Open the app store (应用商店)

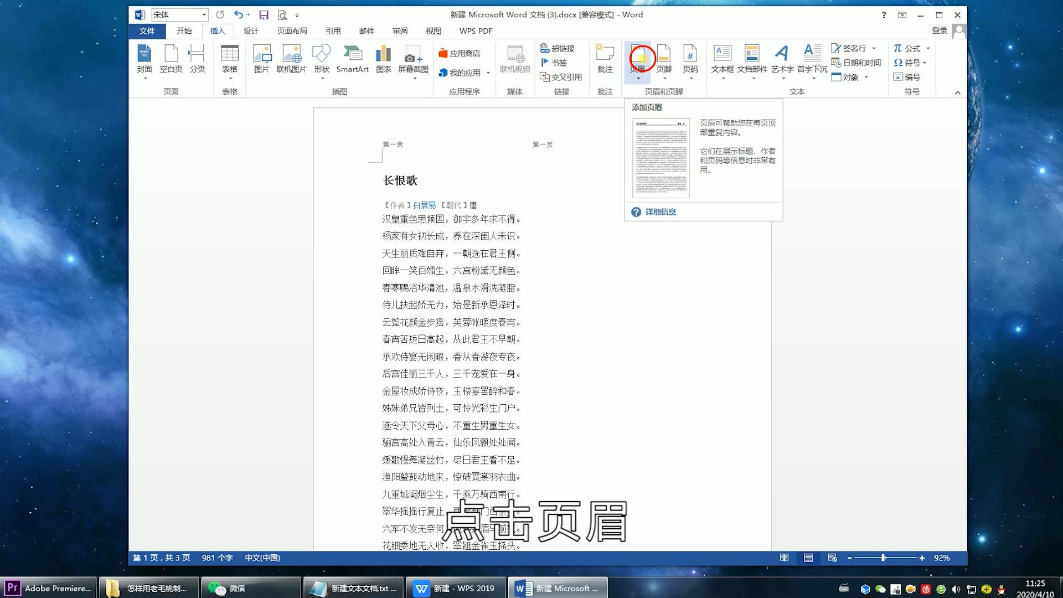460,53
